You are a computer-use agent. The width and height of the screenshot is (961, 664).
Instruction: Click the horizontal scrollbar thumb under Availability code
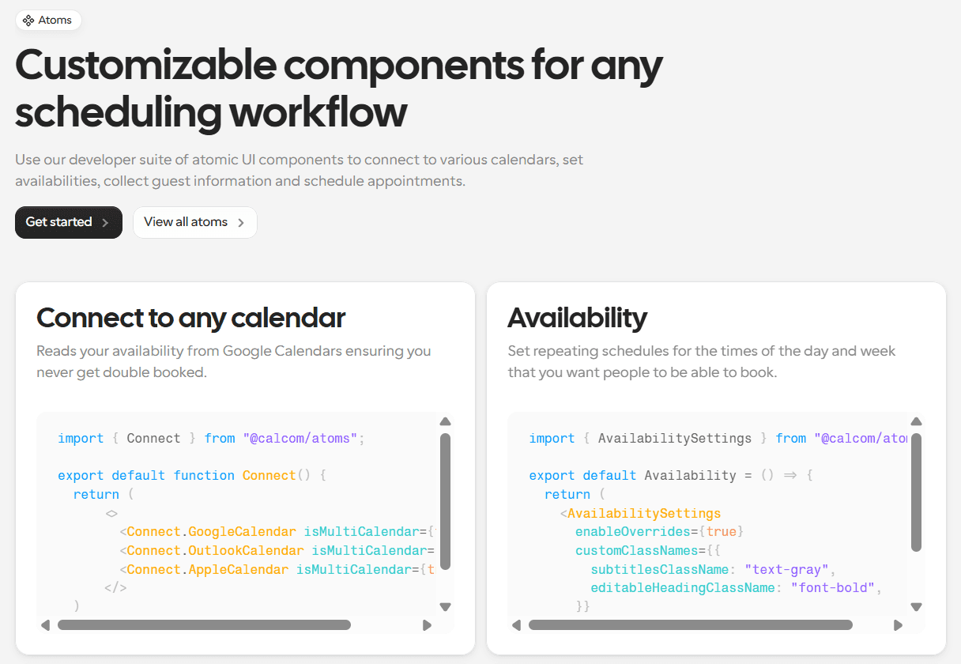691,625
